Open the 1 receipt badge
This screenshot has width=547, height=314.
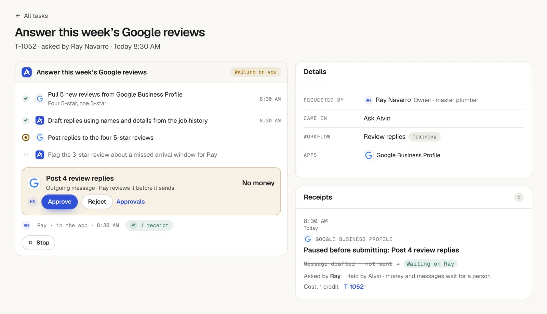point(149,225)
